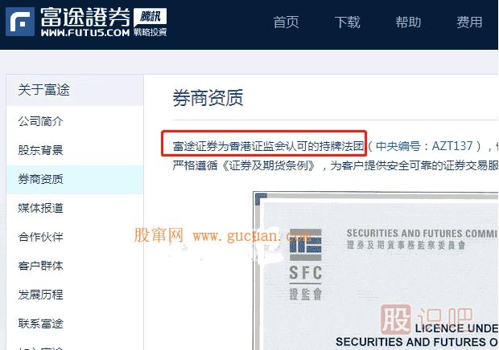499x350 pixels.
Task: Click the 券商资质 page heading
Action: coord(208,97)
